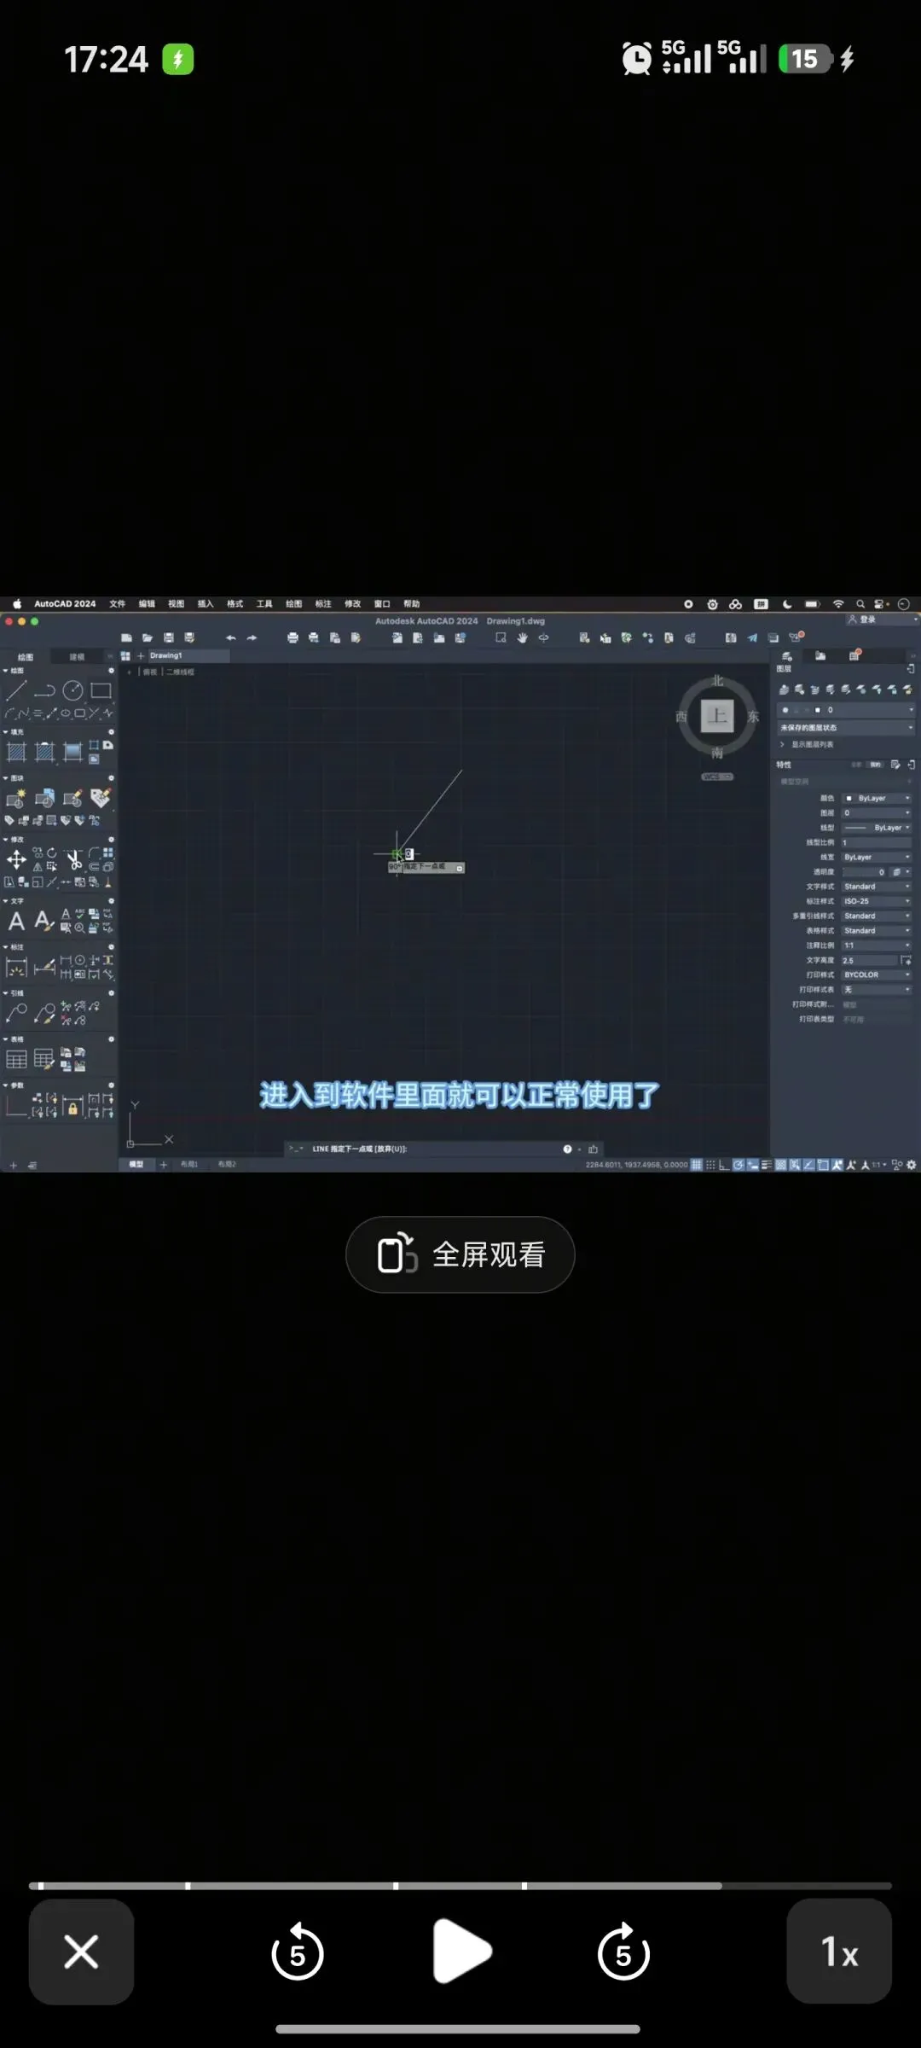Click the 透明度 value slider field

pyautogui.click(x=866, y=872)
